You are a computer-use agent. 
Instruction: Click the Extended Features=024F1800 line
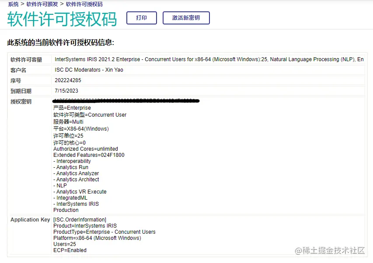89,155
